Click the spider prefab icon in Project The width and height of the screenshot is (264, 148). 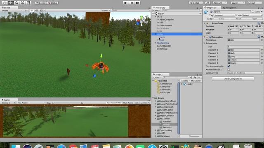point(185,84)
